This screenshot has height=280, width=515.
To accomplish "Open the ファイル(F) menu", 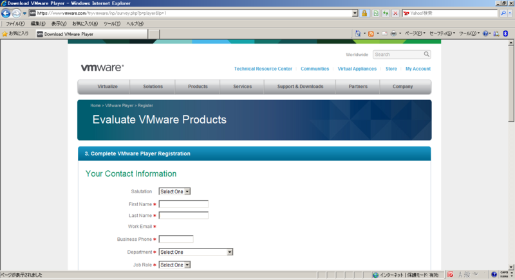I will 15,24.
